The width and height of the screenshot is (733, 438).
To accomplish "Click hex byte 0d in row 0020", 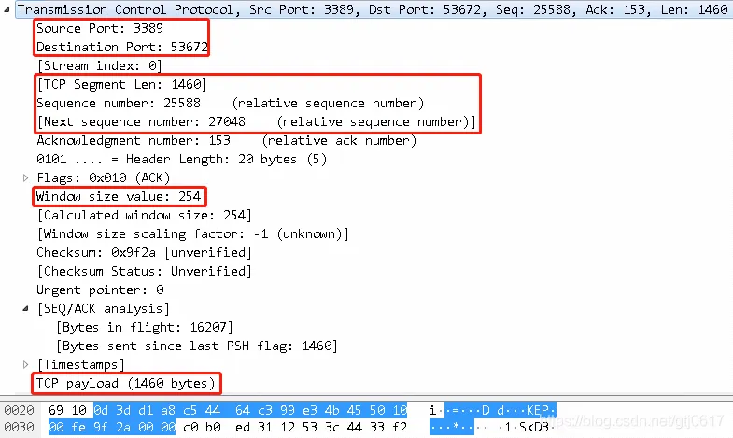I will click(x=101, y=410).
